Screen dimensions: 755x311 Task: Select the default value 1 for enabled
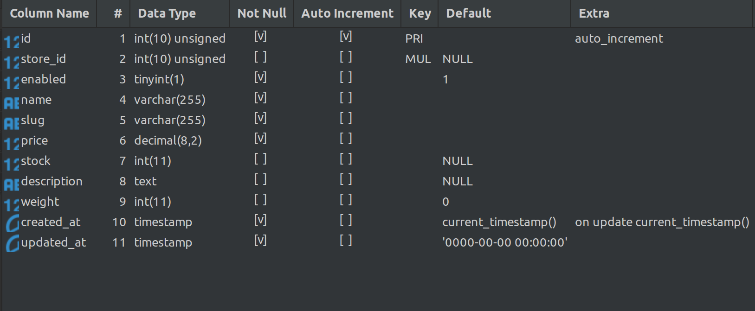pyautogui.click(x=445, y=79)
